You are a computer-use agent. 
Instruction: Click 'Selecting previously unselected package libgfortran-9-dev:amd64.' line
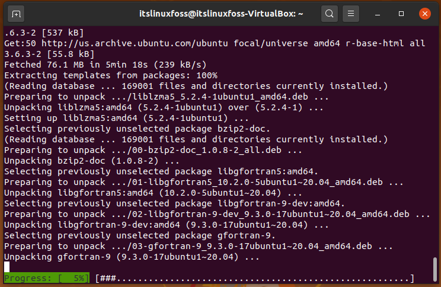(174, 203)
